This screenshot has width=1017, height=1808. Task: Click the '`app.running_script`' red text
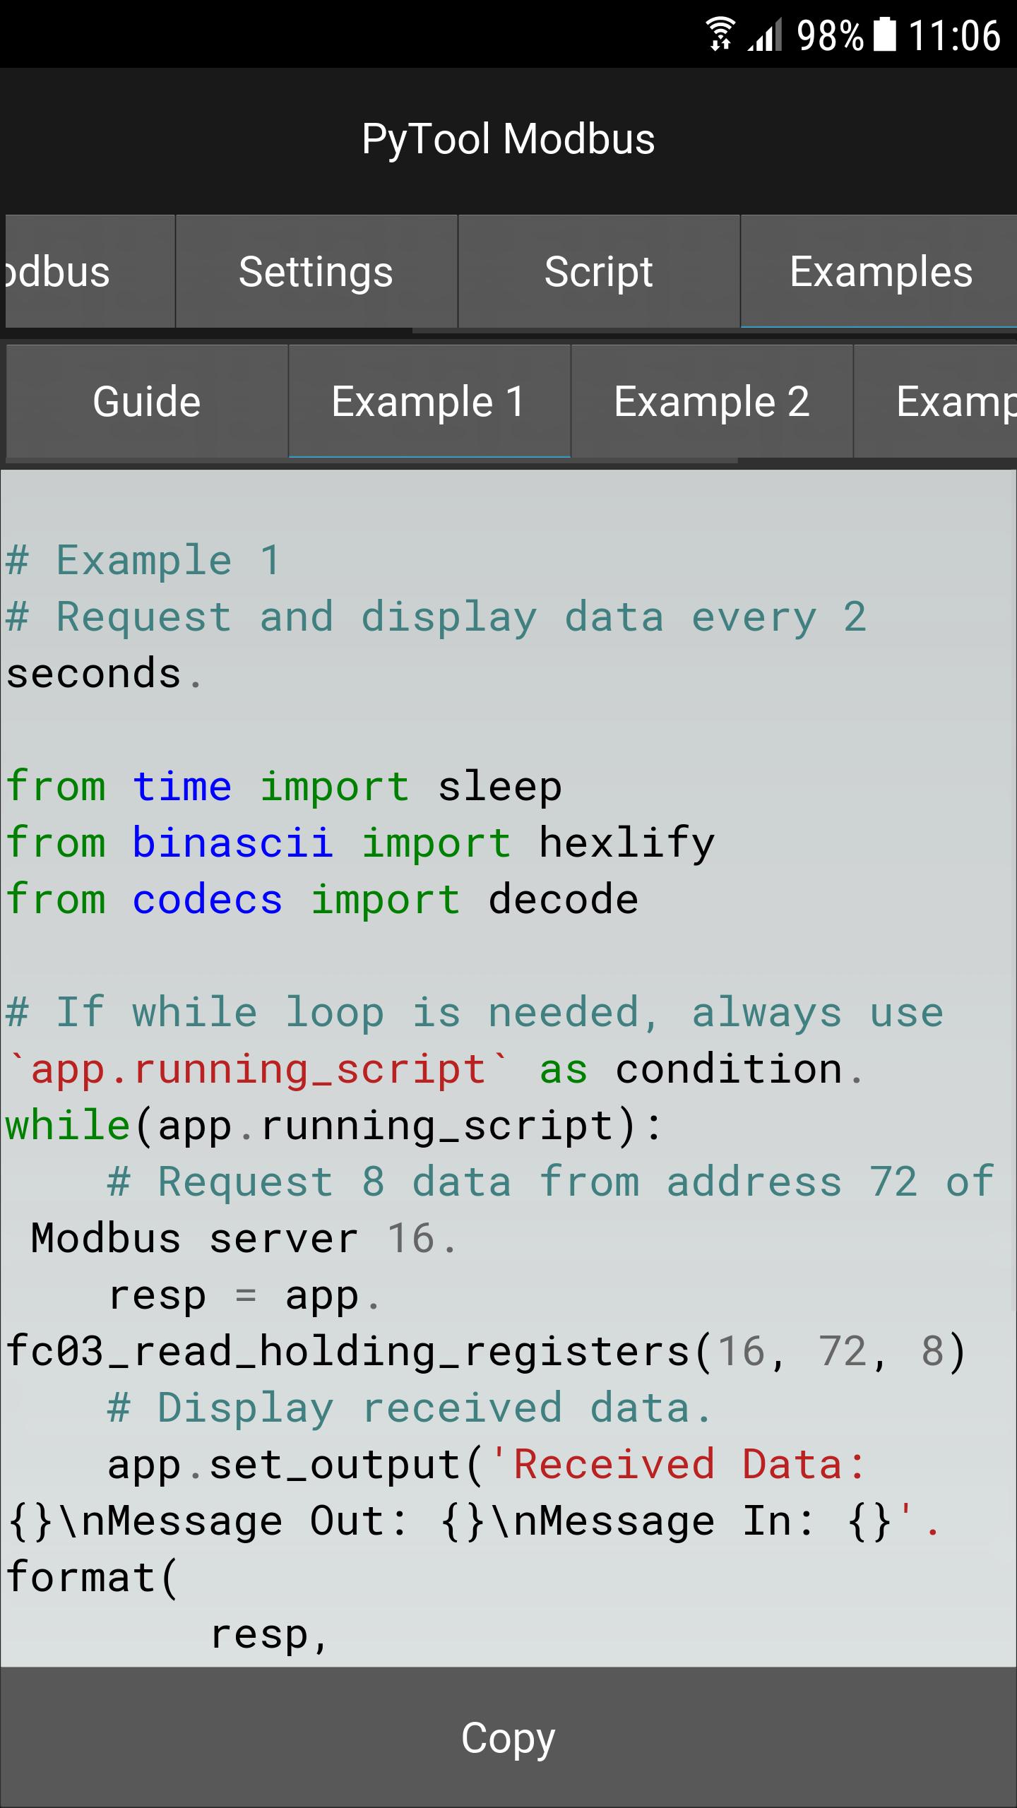click(258, 1069)
